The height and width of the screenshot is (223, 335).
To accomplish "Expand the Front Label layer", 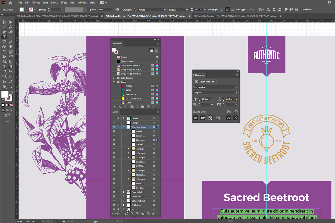I will coord(124,192).
